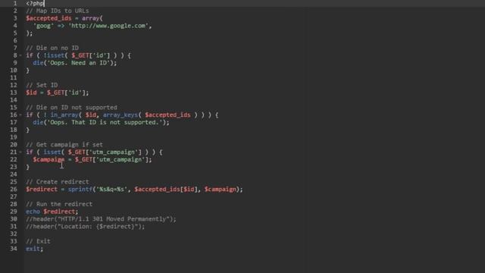
Task: Click the '$accepted_ids' variable on line 3
Action: 48,18
